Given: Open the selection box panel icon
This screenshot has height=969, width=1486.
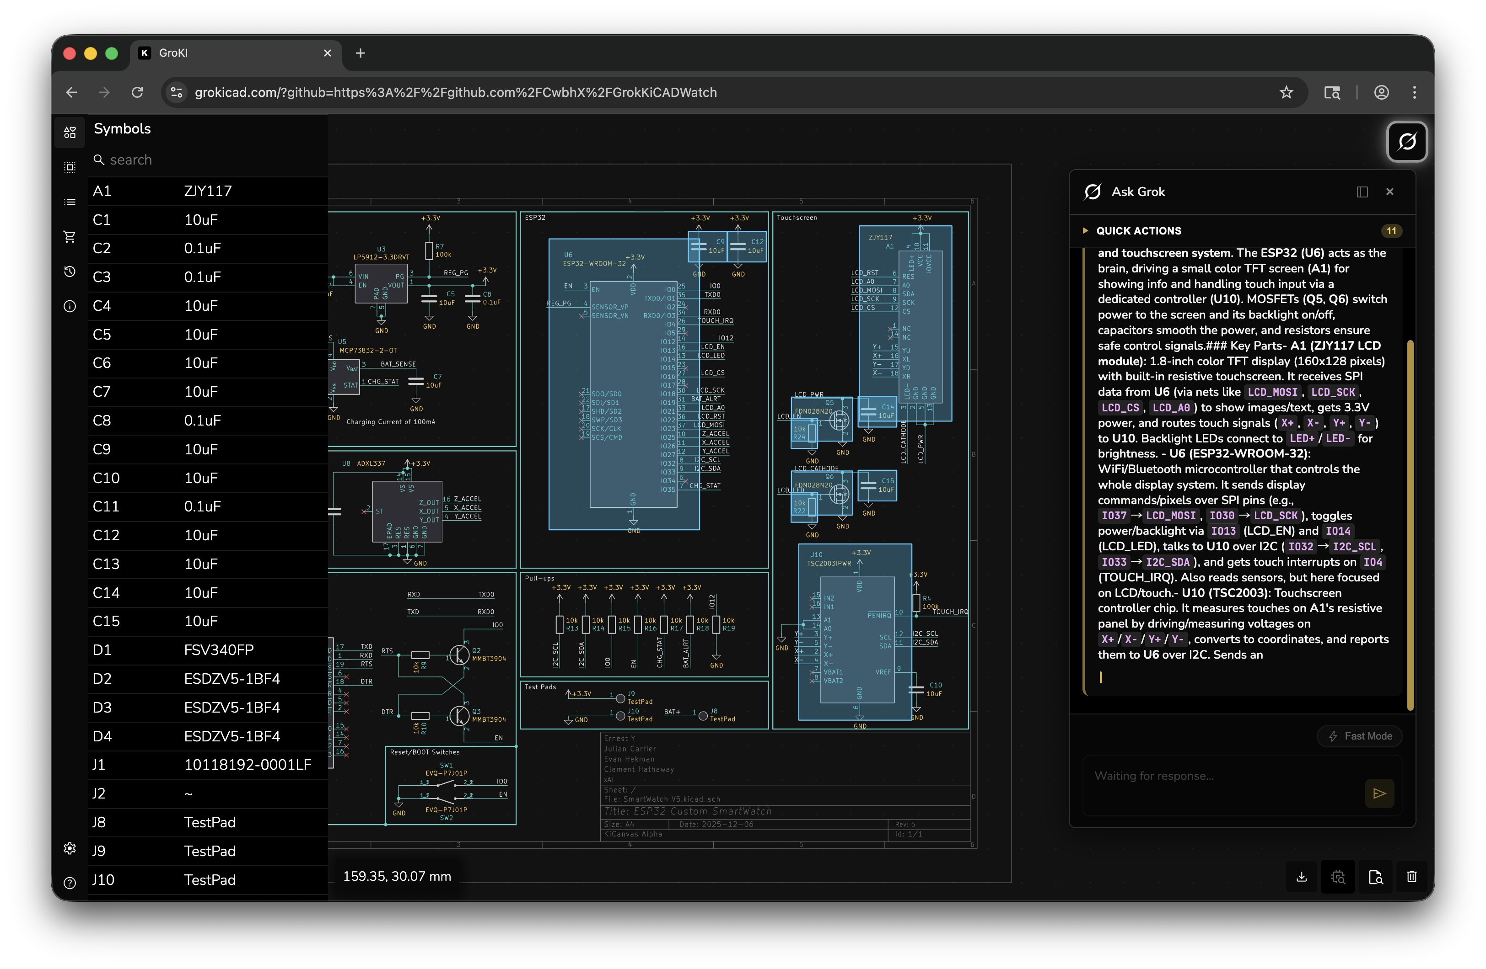Looking at the screenshot, I should click(70, 167).
